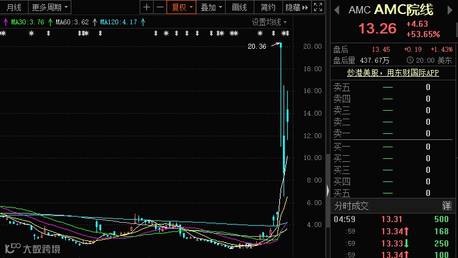Click 10.00 price axis label
This screenshot has height=258, width=458.
[312, 158]
